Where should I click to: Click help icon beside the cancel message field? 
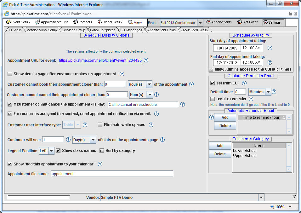click(183, 104)
